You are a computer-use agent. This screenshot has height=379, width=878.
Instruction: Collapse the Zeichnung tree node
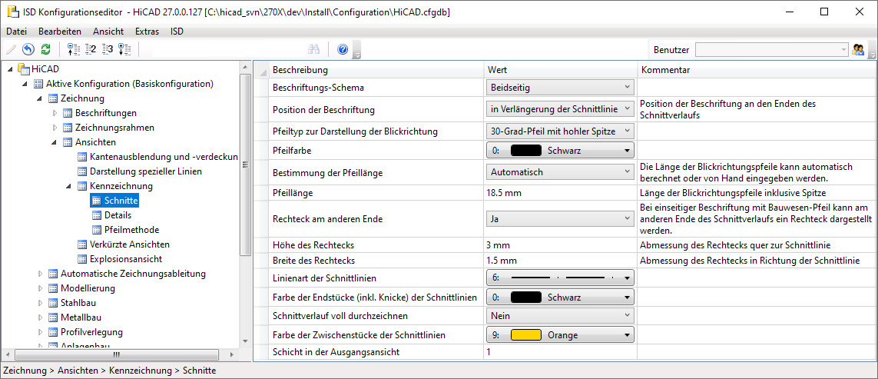(39, 98)
